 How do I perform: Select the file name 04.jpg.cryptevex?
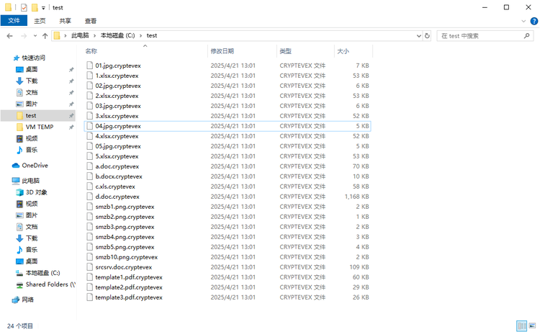point(118,126)
